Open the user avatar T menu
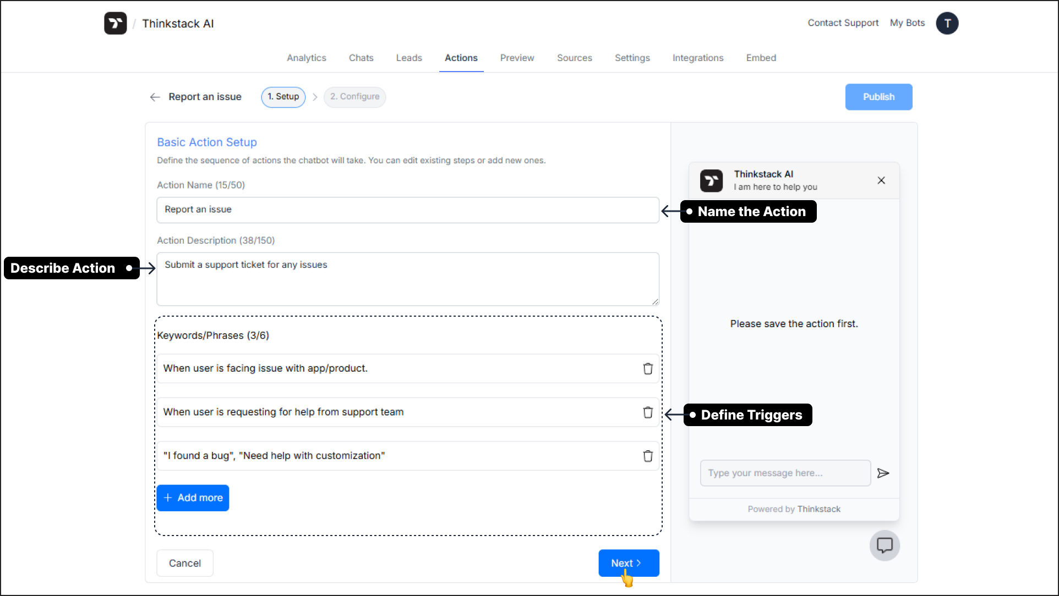The image size is (1059, 596). click(x=947, y=23)
